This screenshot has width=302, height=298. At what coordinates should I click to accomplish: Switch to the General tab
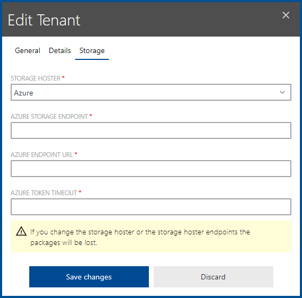28,51
